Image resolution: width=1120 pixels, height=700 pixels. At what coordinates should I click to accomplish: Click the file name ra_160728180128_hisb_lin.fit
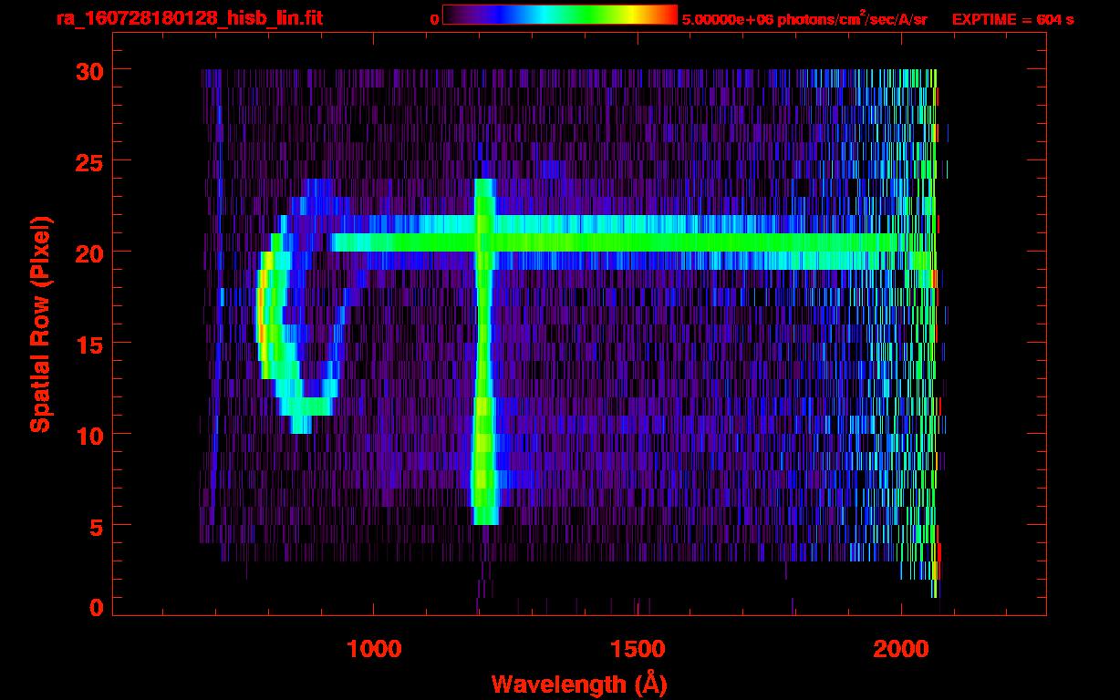[x=189, y=17]
